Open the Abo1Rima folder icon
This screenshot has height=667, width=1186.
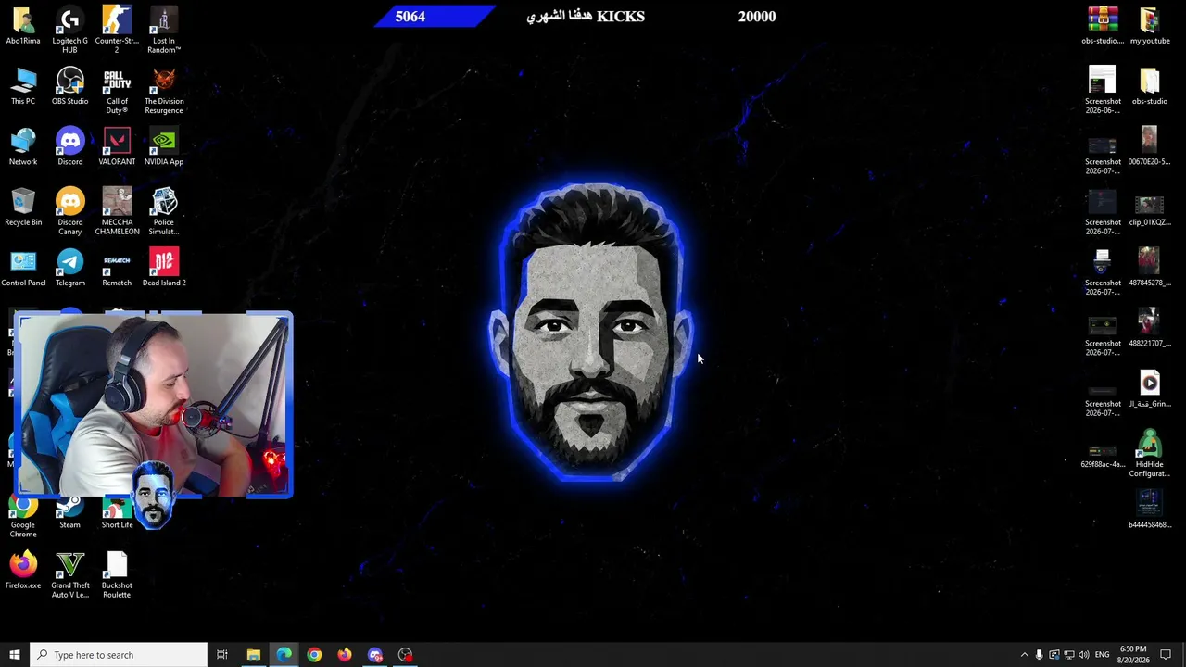pyautogui.click(x=23, y=26)
